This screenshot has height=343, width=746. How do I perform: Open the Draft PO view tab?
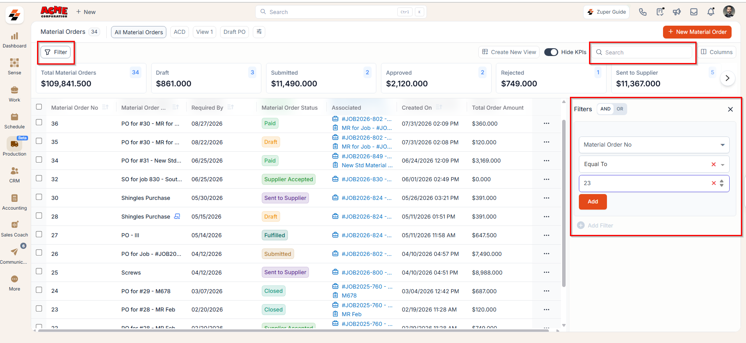(x=235, y=32)
